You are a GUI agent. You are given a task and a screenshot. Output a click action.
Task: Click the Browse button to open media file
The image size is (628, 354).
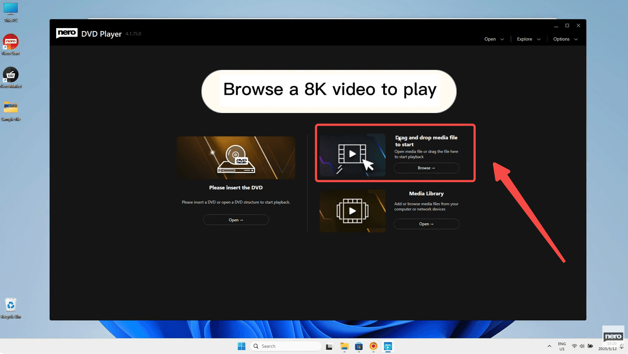point(426,168)
